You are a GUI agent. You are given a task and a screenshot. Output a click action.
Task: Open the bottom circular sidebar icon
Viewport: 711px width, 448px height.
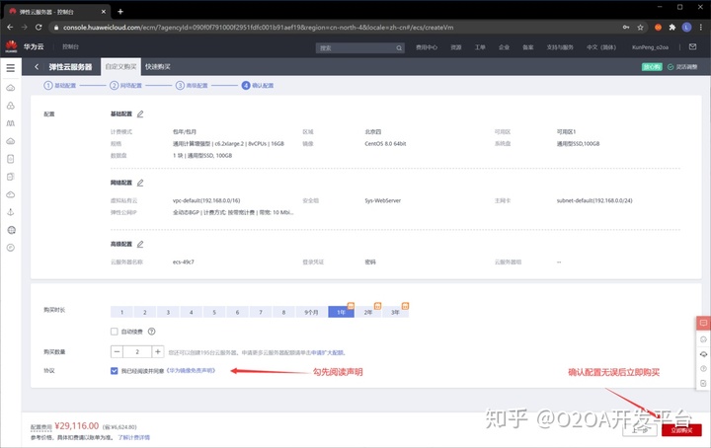(x=11, y=248)
